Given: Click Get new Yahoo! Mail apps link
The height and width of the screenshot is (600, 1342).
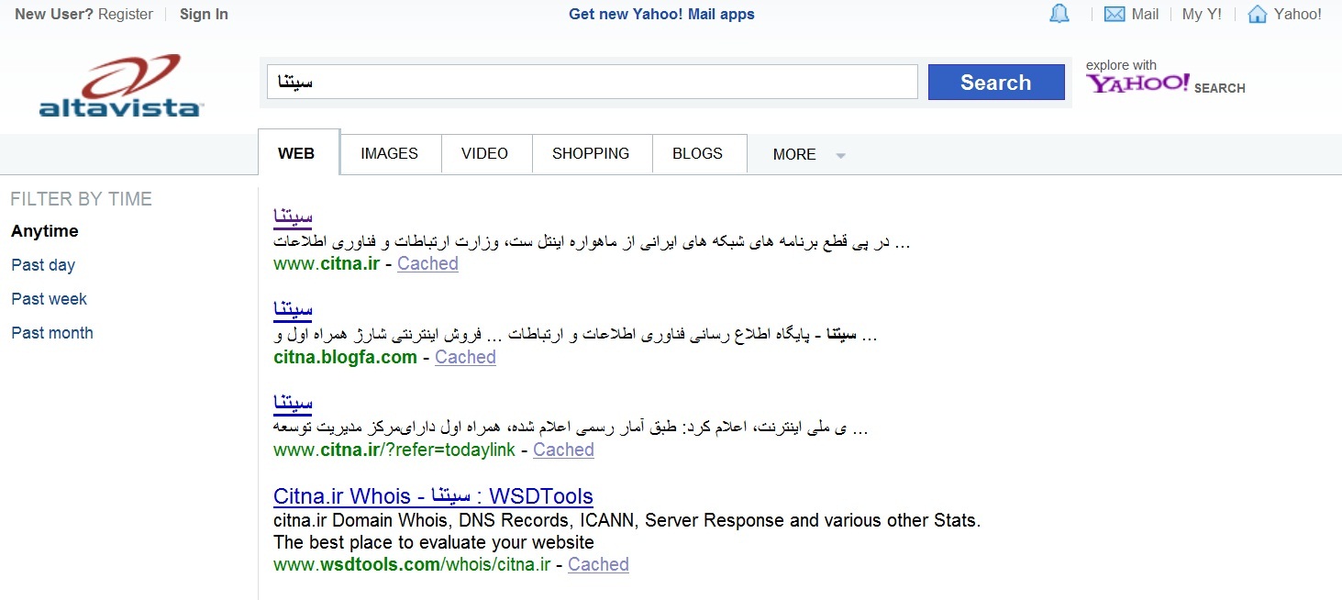Looking at the screenshot, I should 661,15.
